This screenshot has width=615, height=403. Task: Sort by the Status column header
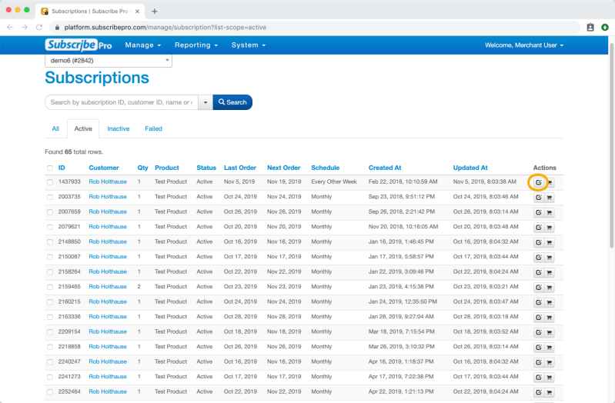pos(206,168)
